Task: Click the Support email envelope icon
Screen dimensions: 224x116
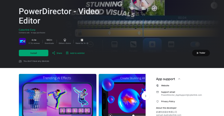Action: pyautogui.click(x=157, y=92)
